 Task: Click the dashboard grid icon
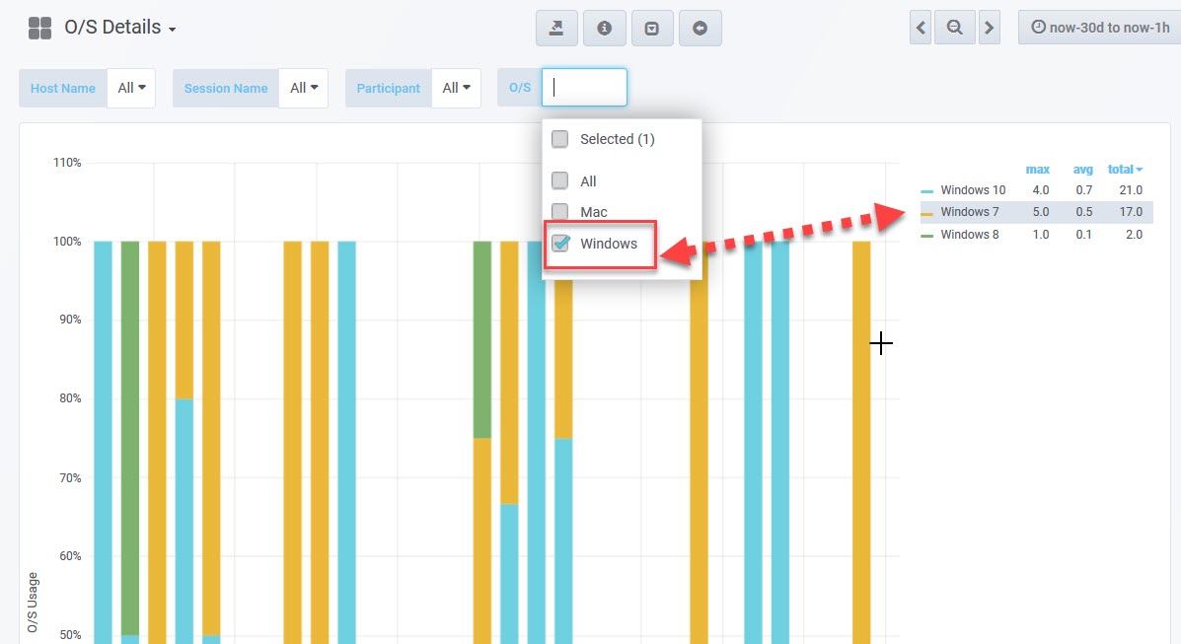pyautogui.click(x=39, y=28)
